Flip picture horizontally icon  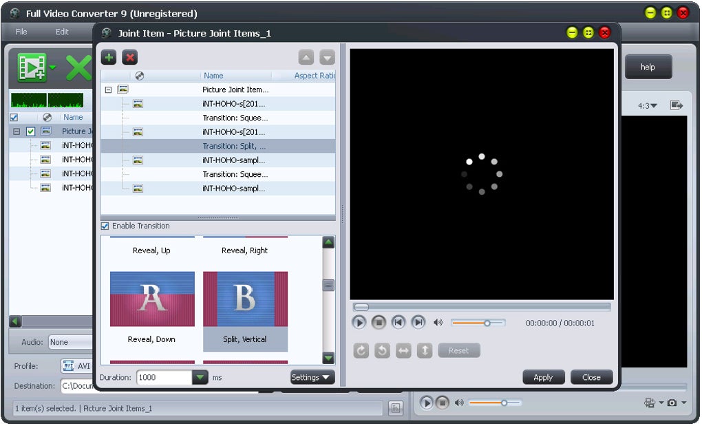coord(403,350)
